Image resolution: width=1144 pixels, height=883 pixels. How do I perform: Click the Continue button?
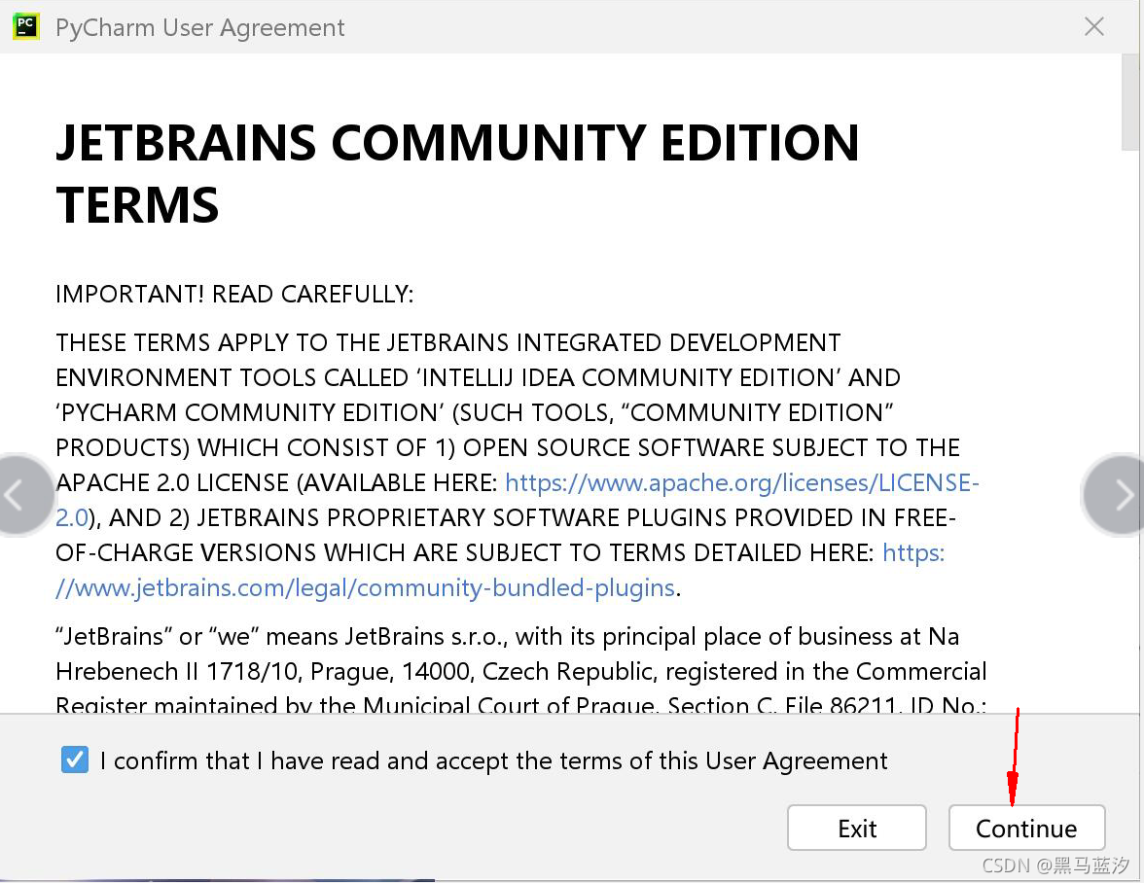tap(1026, 828)
